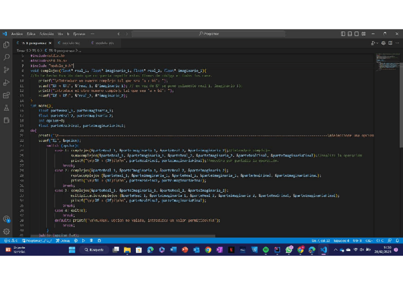Click the Programar command center search box
The height and width of the screenshot is (285, 403).
[x=209, y=34]
